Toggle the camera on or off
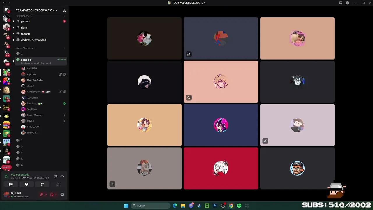373x210 pixels. 10,184
